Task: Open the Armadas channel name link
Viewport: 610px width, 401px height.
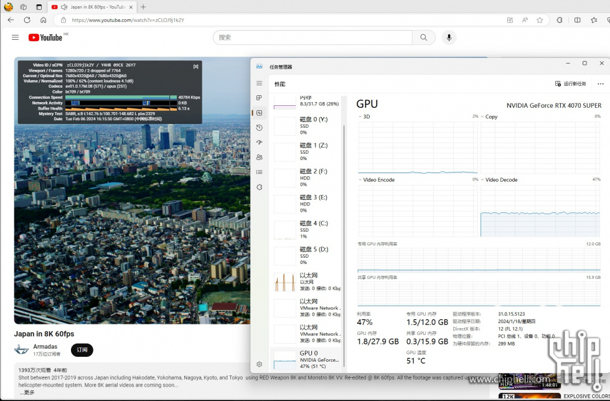Action: 45,346
